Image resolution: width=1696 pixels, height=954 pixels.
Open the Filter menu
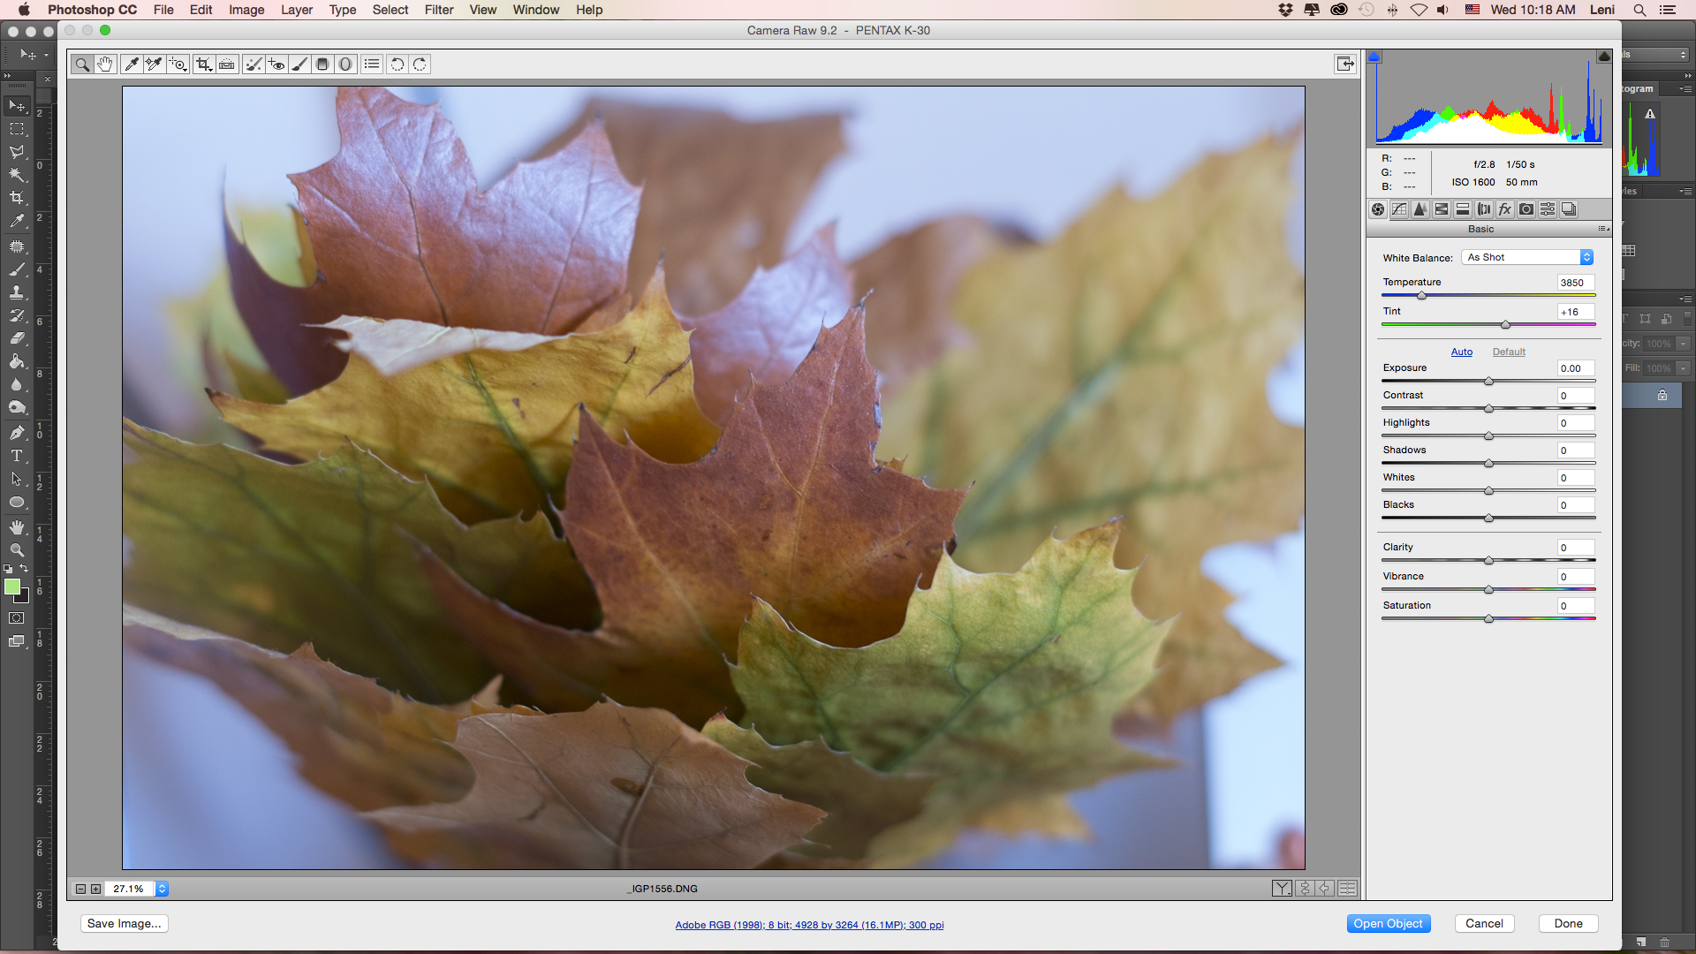(438, 10)
